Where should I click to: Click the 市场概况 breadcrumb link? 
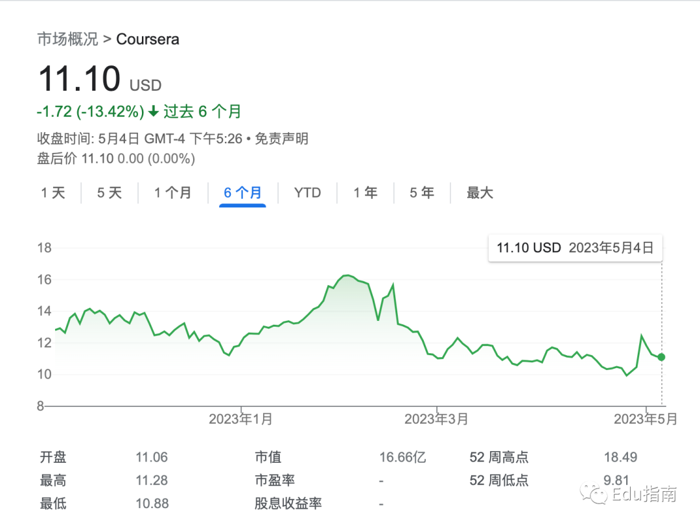point(67,39)
